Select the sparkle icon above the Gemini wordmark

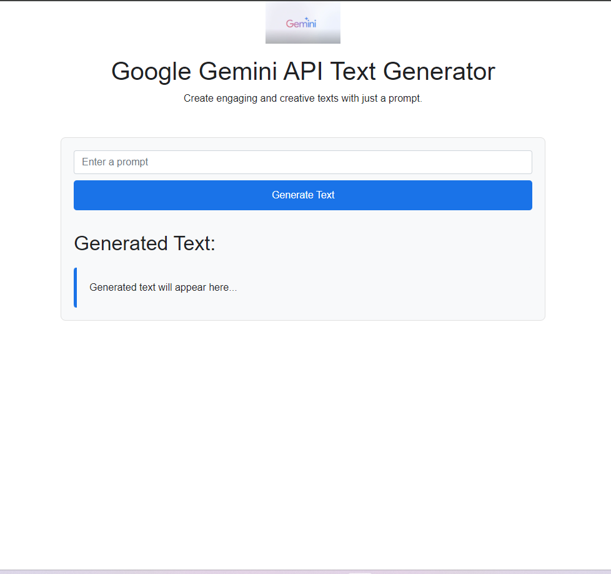(305, 17)
